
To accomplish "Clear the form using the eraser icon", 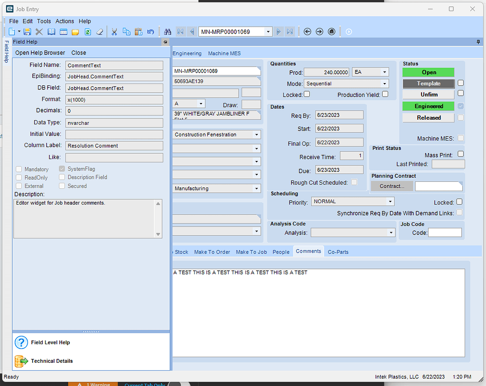I will click(100, 31).
